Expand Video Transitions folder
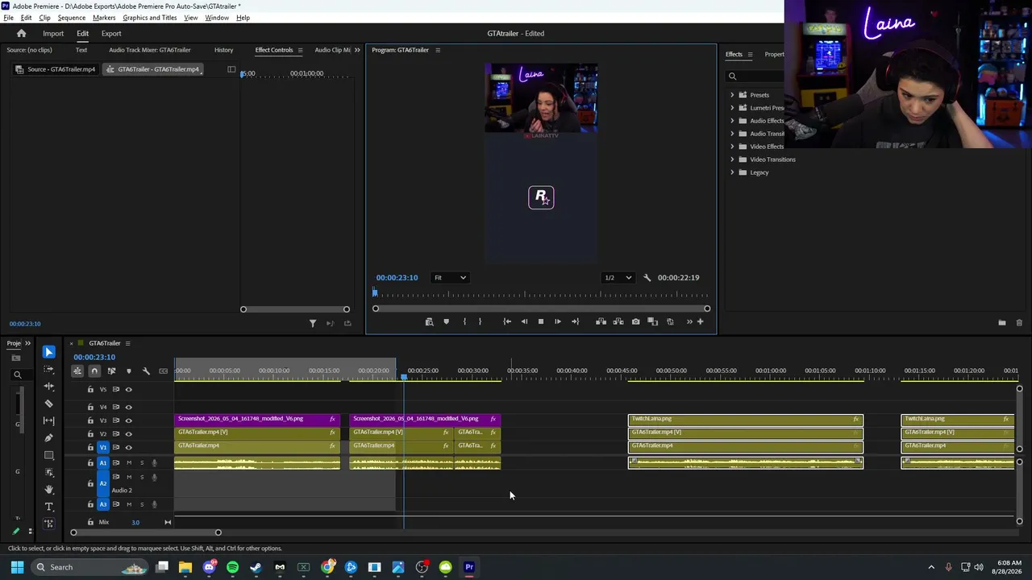The image size is (1032, 580). 732,159
